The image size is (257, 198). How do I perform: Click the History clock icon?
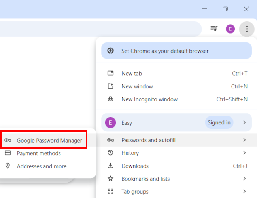pos(110,153)
